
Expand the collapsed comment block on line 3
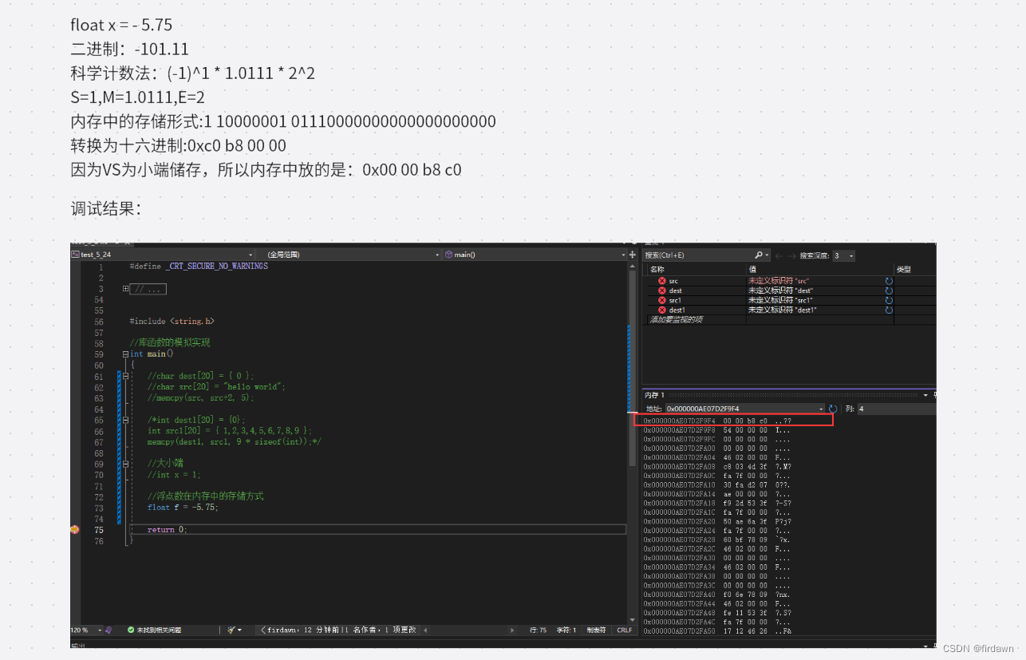point(125,289)
